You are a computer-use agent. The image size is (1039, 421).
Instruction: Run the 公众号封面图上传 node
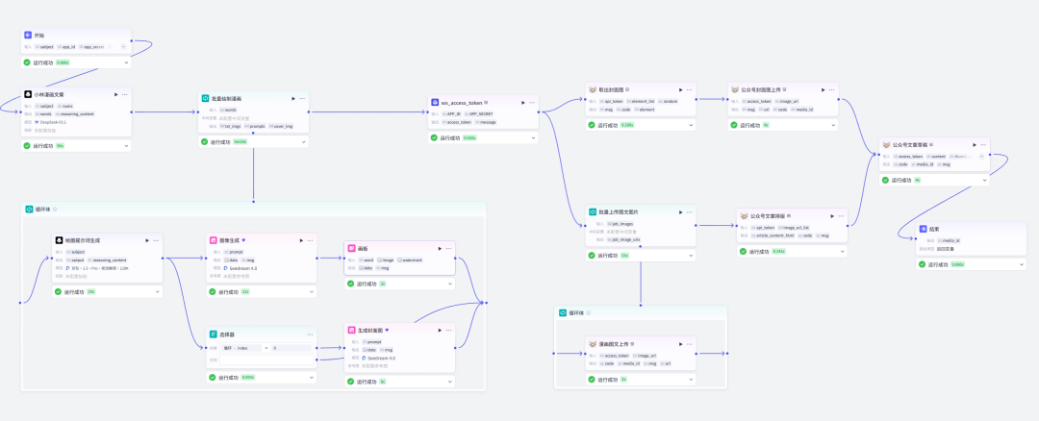(824, 89)
